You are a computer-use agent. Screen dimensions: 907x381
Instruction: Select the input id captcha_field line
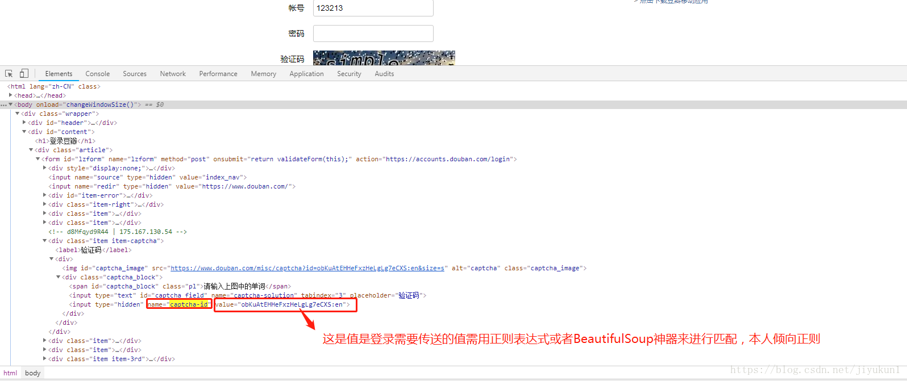click(248, 295)
